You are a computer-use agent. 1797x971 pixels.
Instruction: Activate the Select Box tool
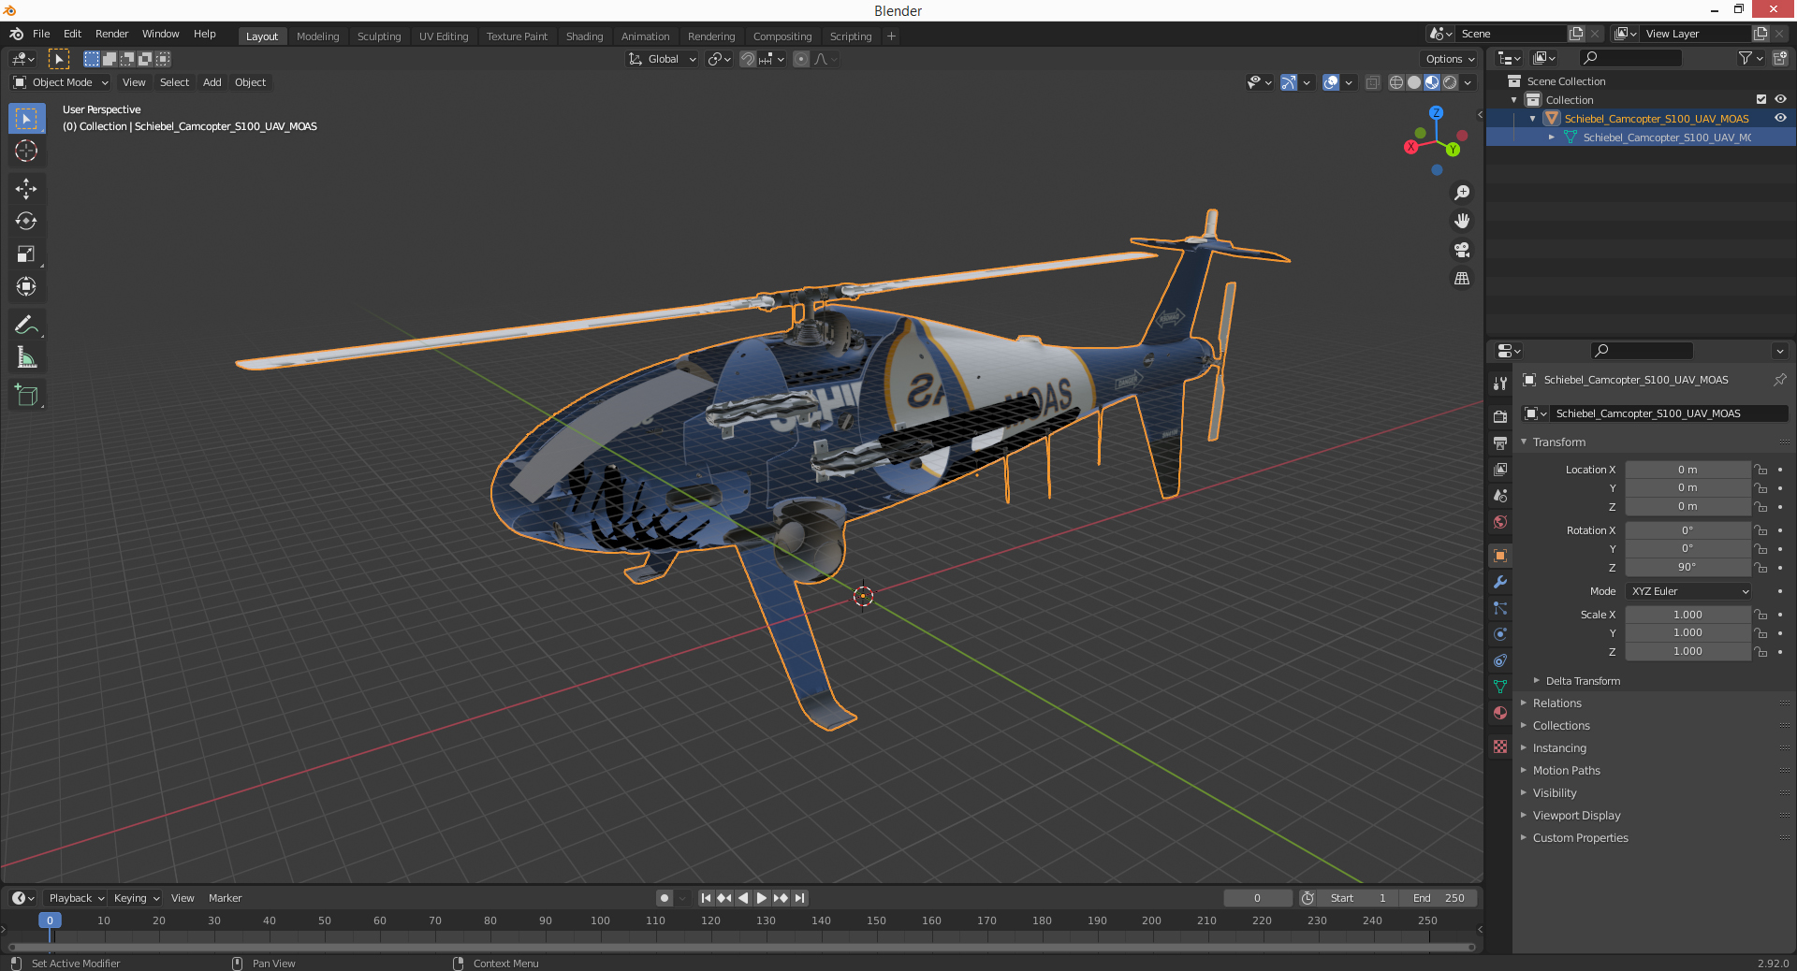pyautogui.click(x=26, y=118)
